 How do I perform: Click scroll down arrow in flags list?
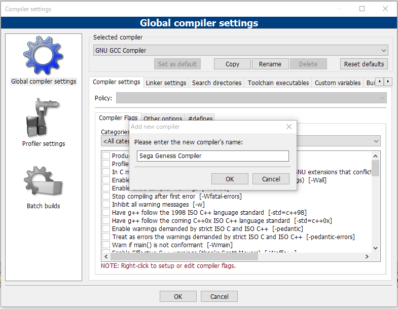375,248
